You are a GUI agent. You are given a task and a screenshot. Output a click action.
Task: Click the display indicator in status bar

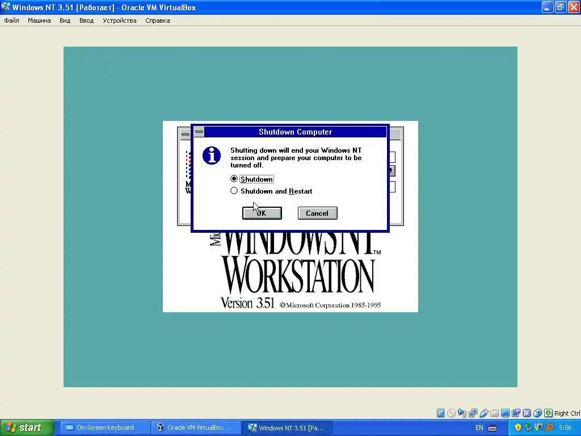(x=505, y=413)
